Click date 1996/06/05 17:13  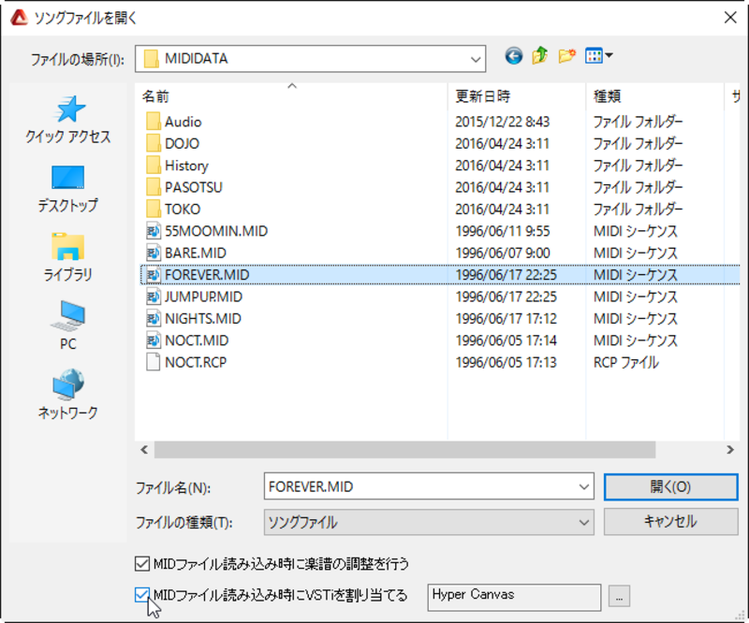[506, 362]
